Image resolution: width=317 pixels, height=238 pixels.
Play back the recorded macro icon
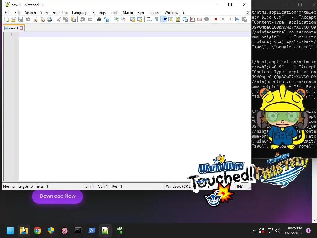coord(230,19)
